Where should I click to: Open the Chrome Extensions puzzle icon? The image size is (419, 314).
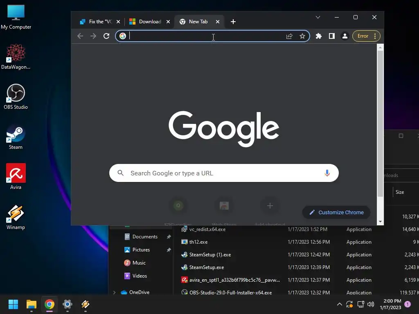(x=318, y=36)
